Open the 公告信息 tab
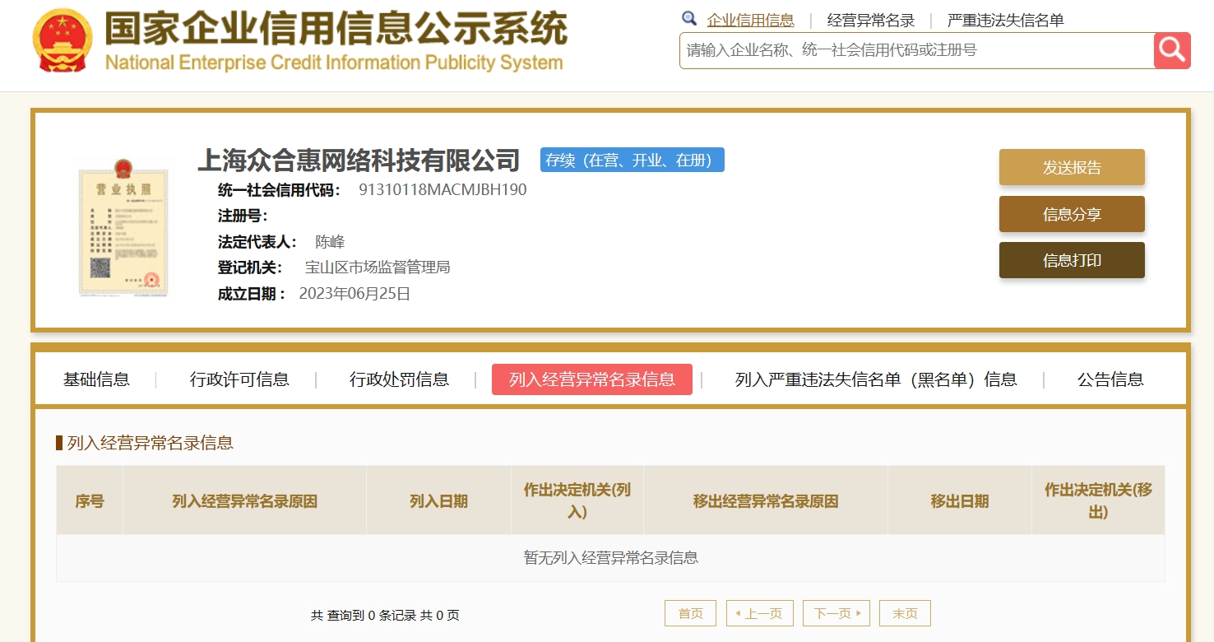The height and width of the screenshot is (642, 1214). click(1110, 379)
